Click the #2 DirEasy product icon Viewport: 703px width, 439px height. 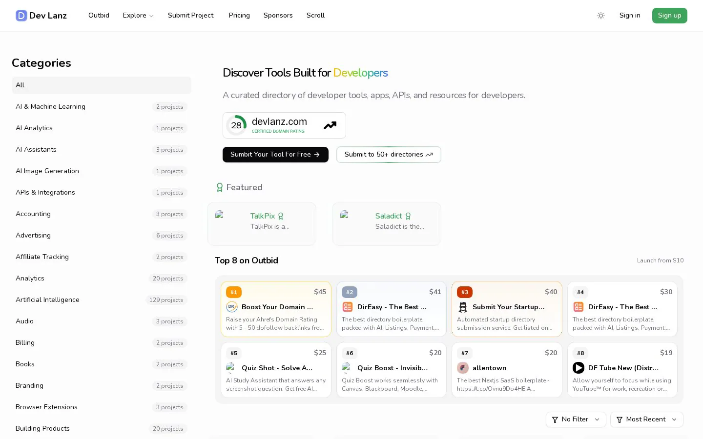[348, 307]
